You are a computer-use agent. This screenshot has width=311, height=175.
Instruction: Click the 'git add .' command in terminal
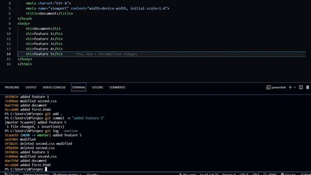click(53, 114)
